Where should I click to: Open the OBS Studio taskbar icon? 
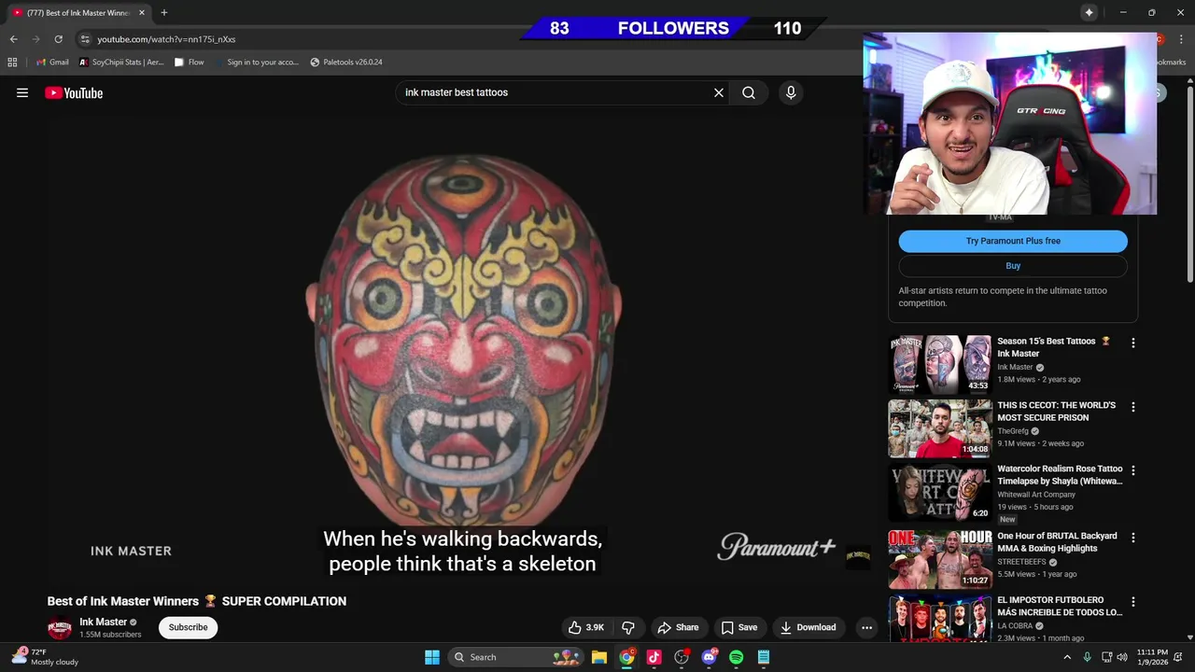pyautogui.click(x=682, y=657)
